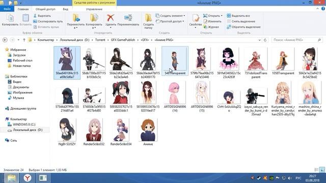Click the Переименовать icon

(x=128, y=18)
